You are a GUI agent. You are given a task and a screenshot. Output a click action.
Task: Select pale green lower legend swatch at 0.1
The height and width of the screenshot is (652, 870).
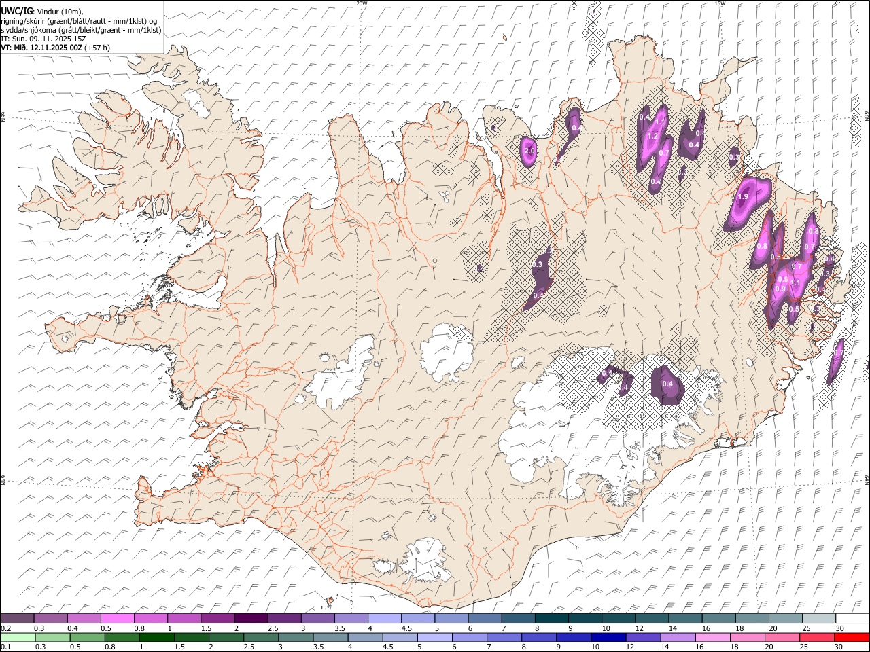[18, 637]
